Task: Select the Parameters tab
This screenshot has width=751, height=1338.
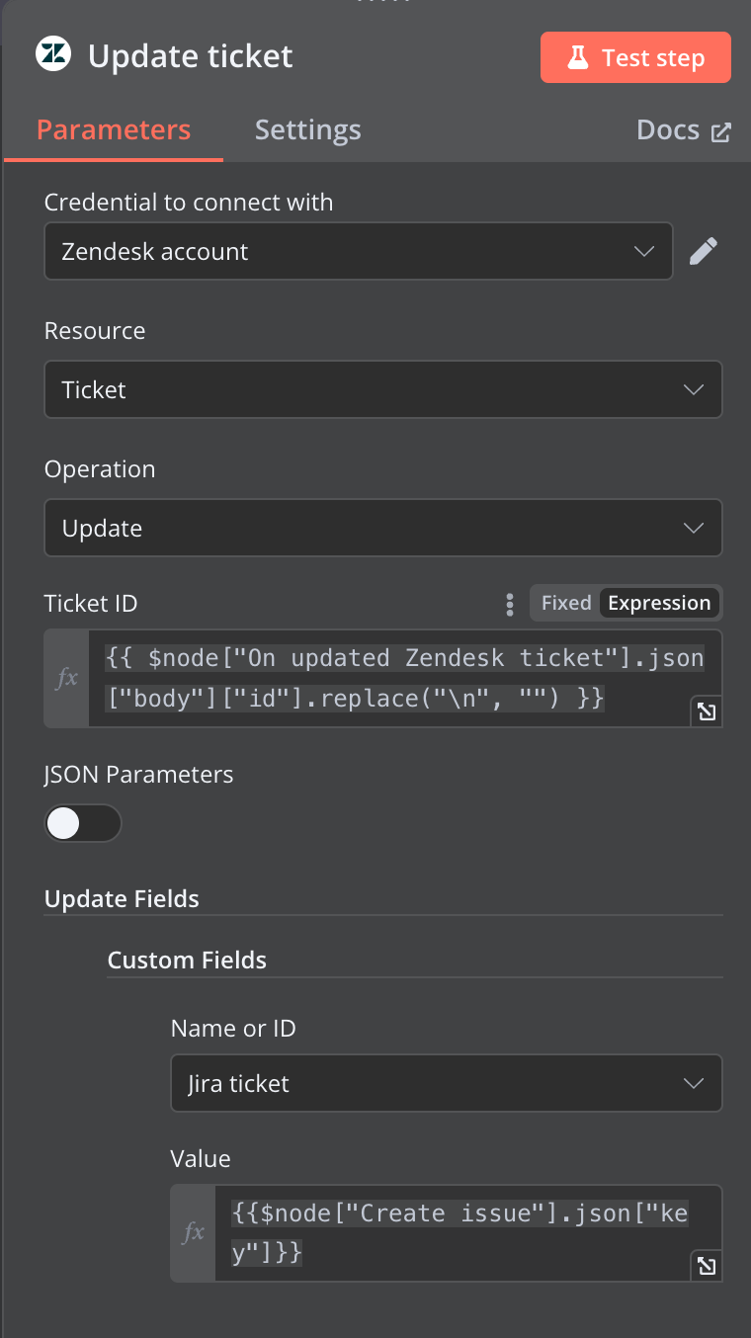Action: [x=114, y=130]
